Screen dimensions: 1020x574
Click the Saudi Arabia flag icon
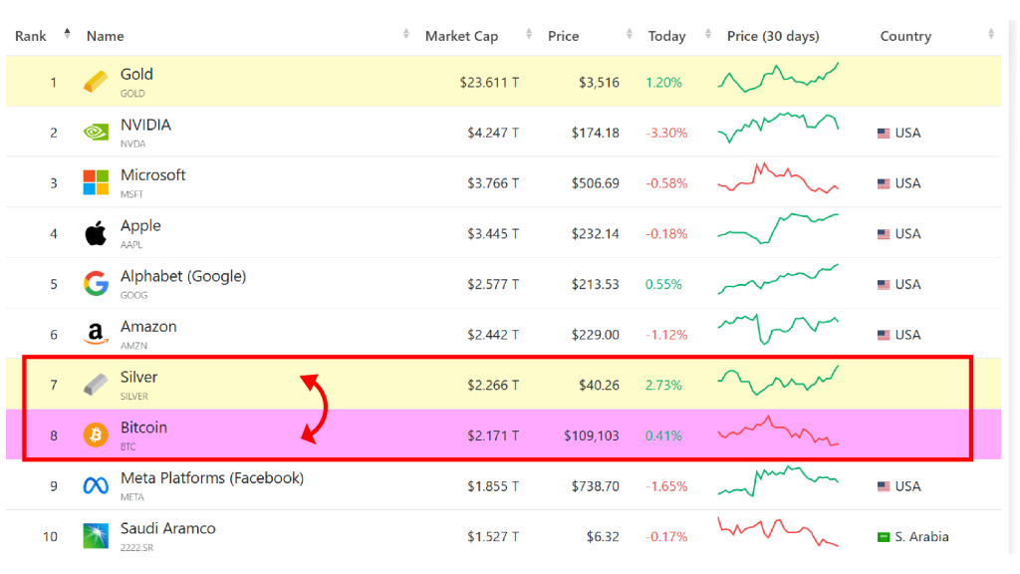coord(884,537)
